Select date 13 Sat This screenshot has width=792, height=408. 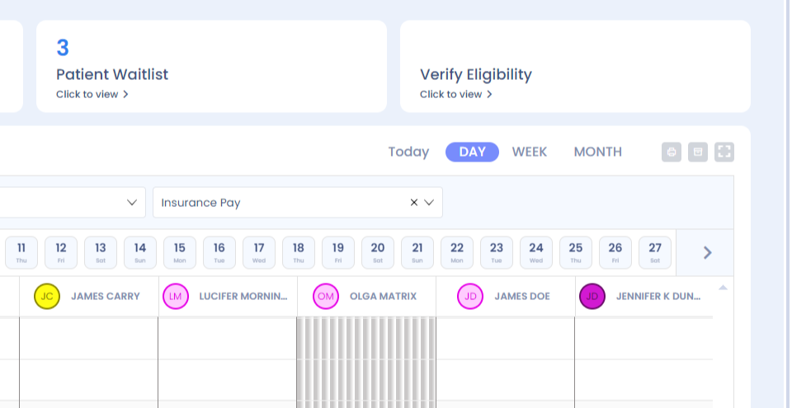click(101, 252)
